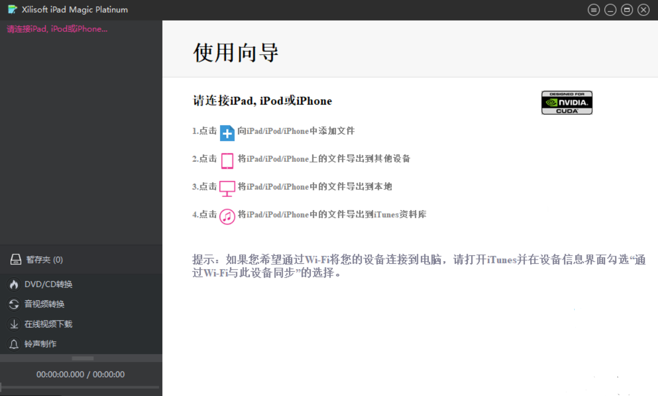Click the 请连接iPad, iPod或iPhone heading in guide

pyautogui.click(x=262, y=101)
